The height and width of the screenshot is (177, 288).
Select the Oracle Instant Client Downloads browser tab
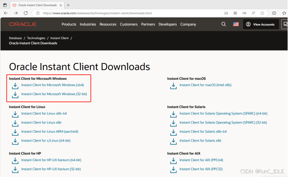click(x=37, y=5)
